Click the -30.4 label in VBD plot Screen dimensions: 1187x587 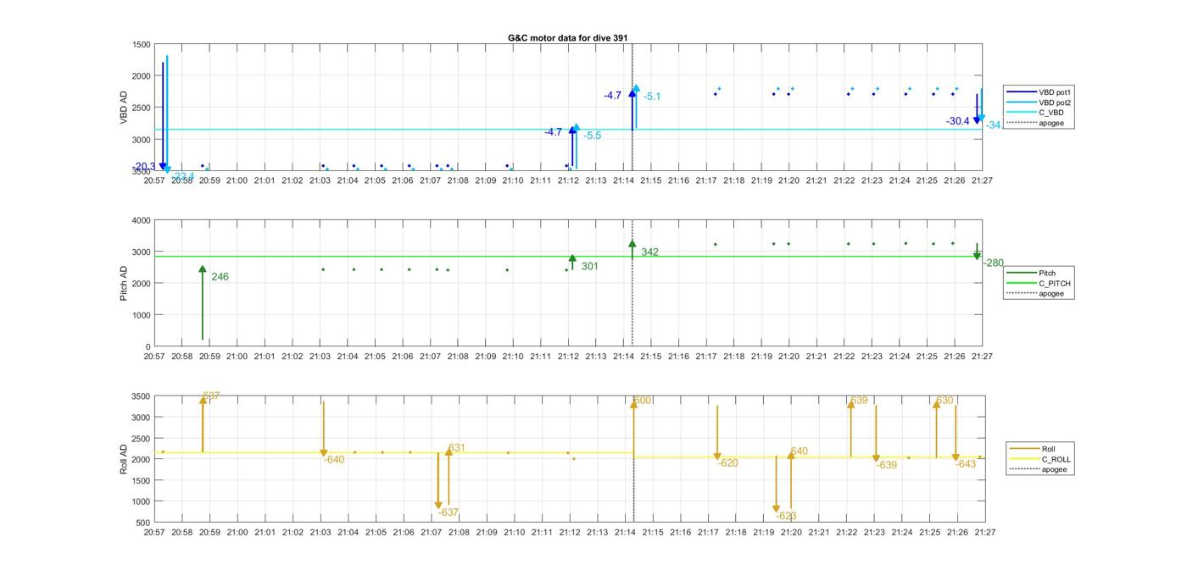(958, 121)
